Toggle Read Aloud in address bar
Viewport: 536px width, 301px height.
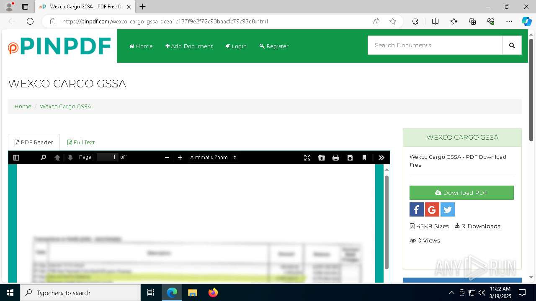[x=376, y=21]
